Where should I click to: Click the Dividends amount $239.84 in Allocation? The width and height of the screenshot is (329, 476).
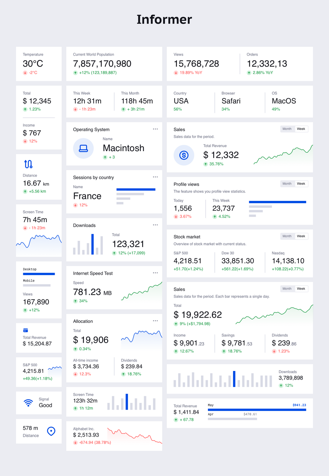(132, 366)
